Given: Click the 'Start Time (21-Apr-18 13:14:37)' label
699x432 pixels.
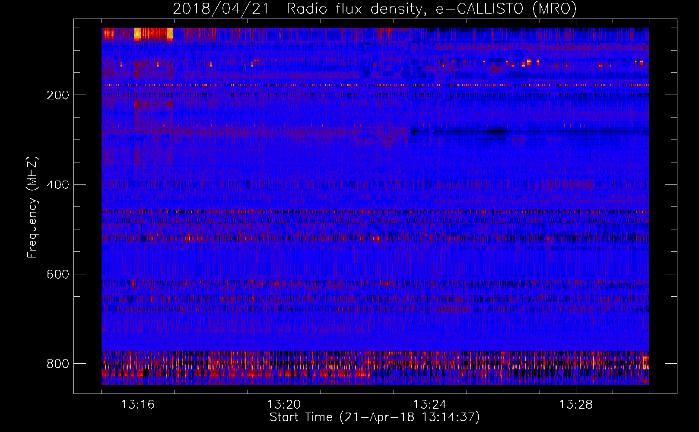Looking at the screenshot, I should (375, 417).
